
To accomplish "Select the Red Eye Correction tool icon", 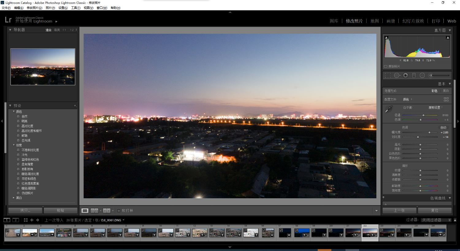I will (x=405, y=75).
